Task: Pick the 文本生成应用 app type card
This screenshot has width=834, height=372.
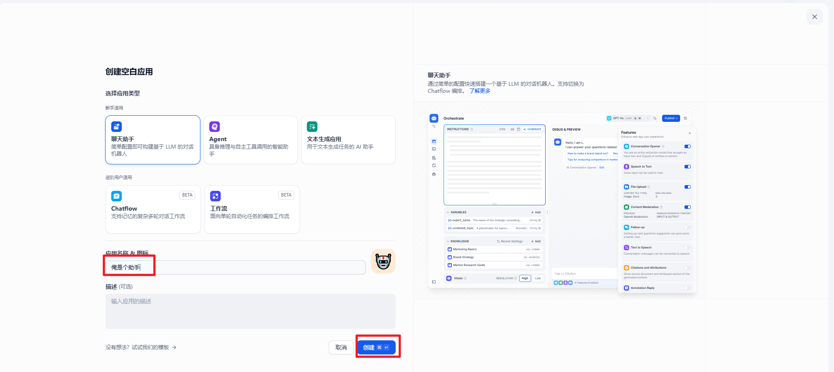Action: coord(348,140)
